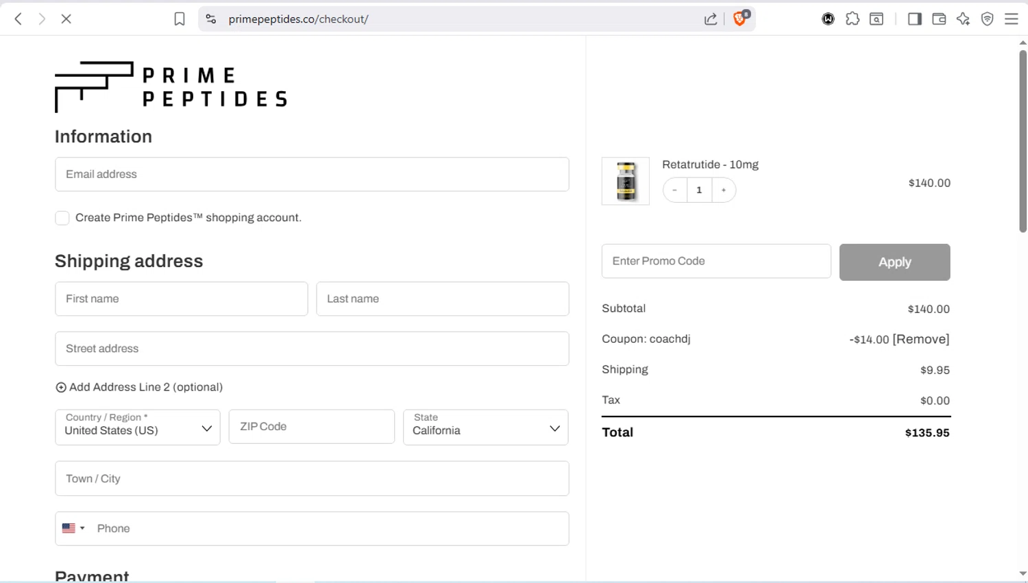Viewport: 1028px width, 583px height.
Task: Click the browser forward arrow
Action: click(x=42, y=19)
